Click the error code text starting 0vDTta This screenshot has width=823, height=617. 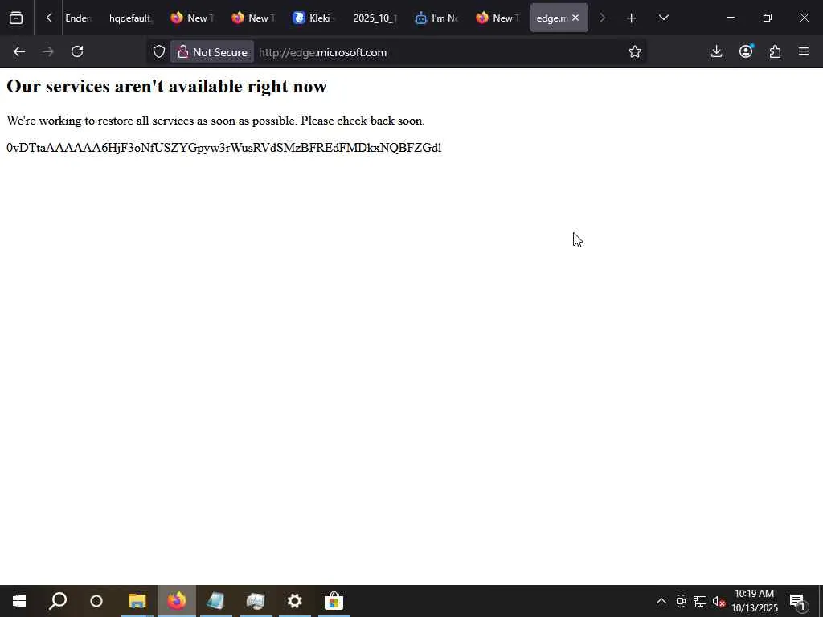pos(224,148)
